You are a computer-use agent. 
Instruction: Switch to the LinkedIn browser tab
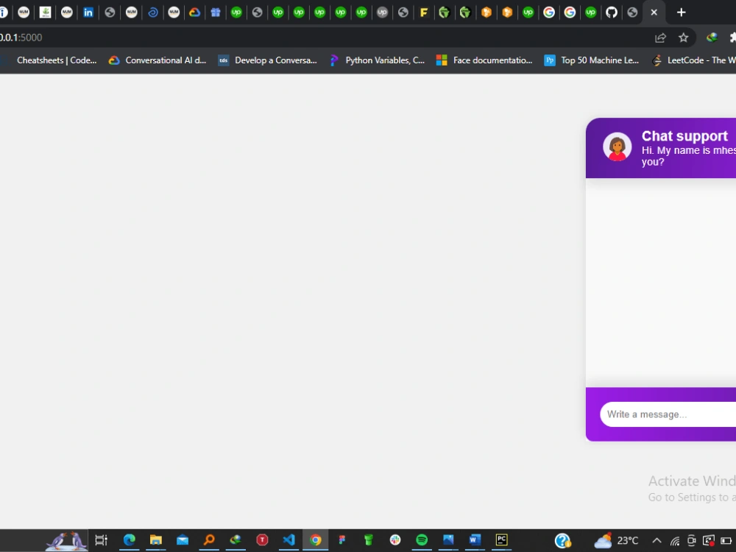tap(88, 13)
